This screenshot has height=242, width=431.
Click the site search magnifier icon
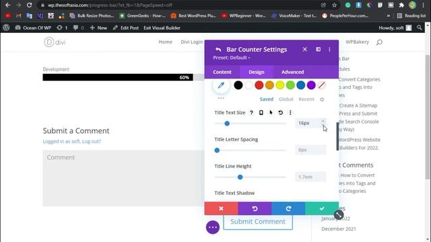(x=379, y=42)
